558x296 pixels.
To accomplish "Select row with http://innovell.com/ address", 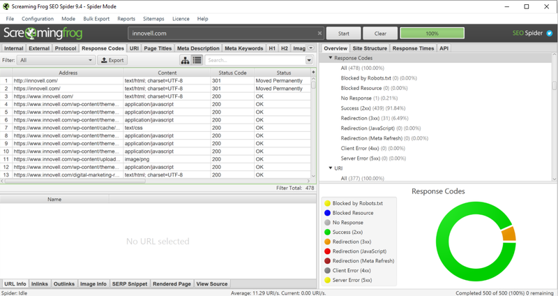I will [156, 80].
